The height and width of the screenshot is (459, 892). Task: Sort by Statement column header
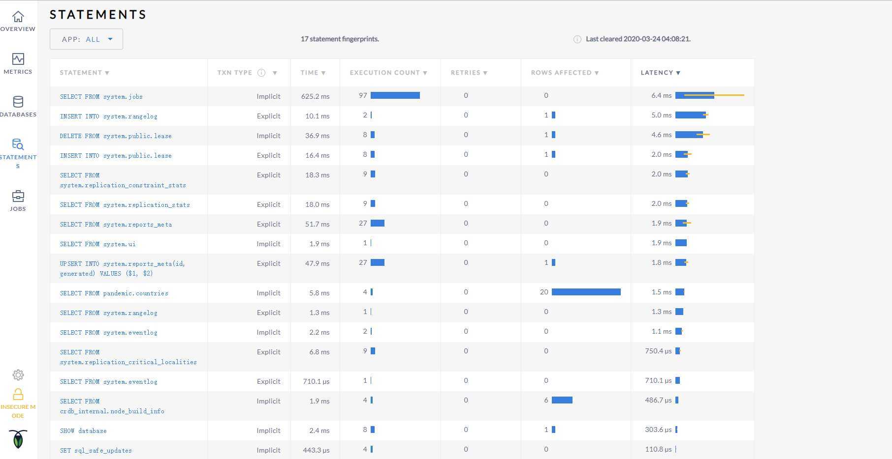tap(85, 73)
